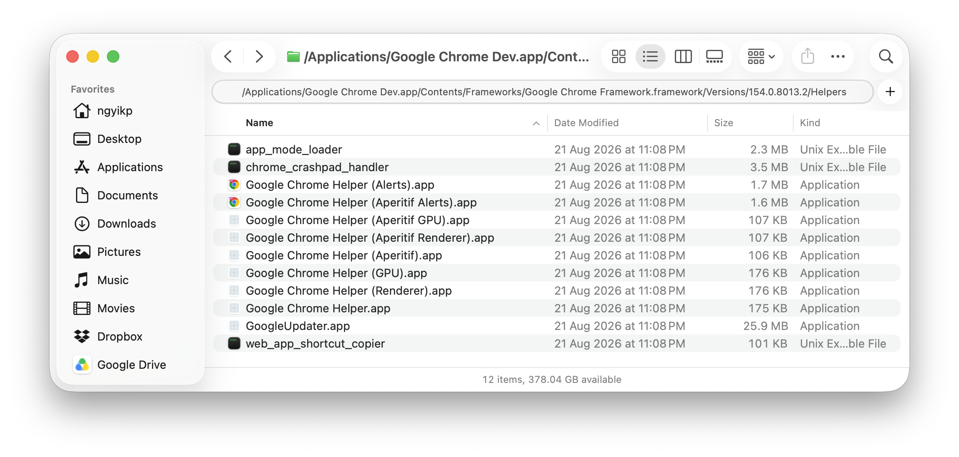
Task: Click the Dropbox logo icon
Action: point(82,337)
